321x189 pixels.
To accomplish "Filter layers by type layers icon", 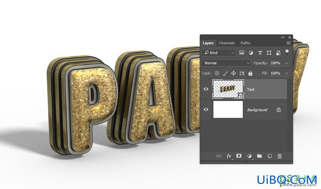I will click(x=260, y=53).
